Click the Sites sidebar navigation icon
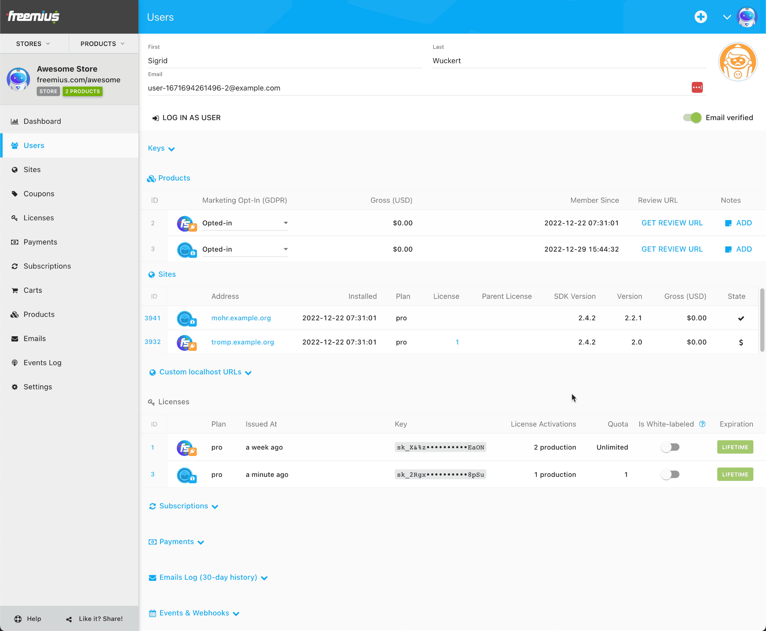Screen dimensions: 766x631 15,169
